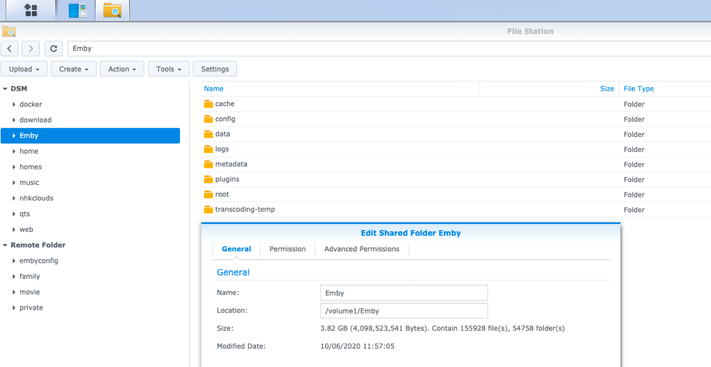Open the DSM main menu grid icon
This screenshot has height=367, width=711.
click(x=30, y=10)
